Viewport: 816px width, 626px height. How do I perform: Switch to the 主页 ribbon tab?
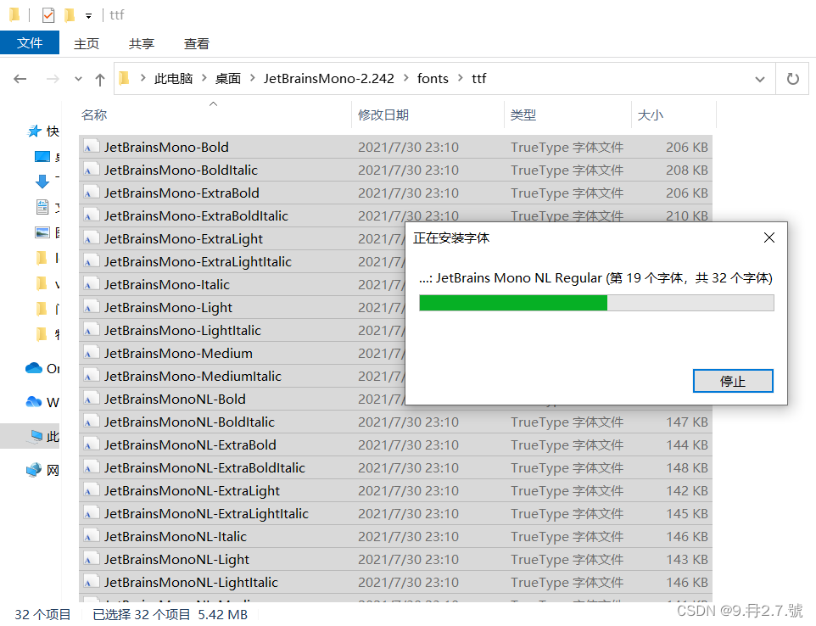coord(87,44)
